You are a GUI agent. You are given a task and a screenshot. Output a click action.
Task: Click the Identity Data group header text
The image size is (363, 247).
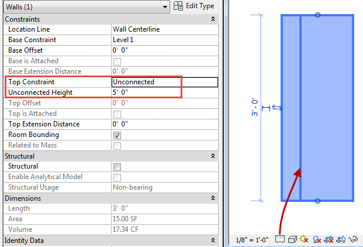(x=24, y=241)
